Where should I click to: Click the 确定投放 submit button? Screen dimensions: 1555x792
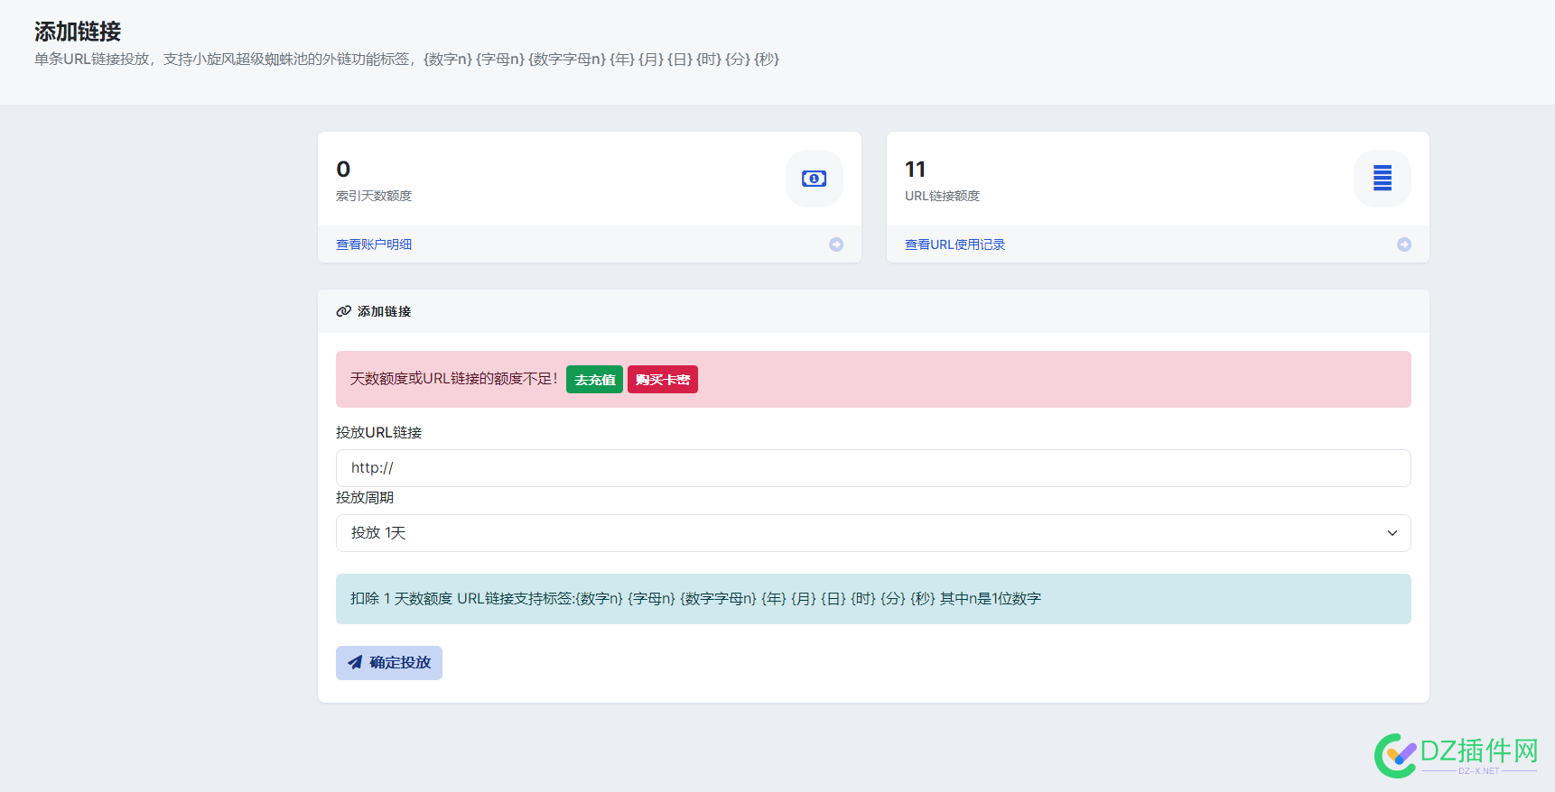pos(389,663)
